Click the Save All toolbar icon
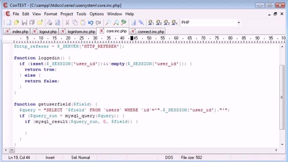 point(32,23)
